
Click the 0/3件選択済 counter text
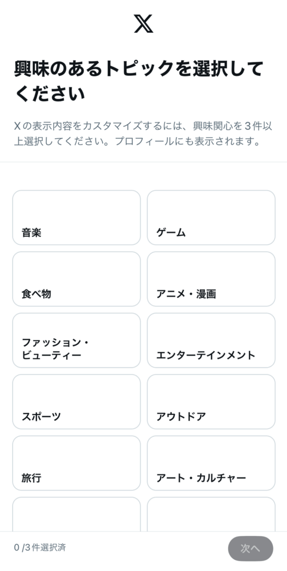coord(40,548)
